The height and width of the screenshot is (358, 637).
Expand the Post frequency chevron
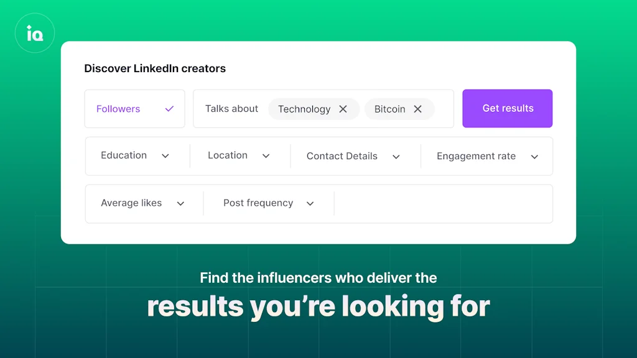(310, 203)
